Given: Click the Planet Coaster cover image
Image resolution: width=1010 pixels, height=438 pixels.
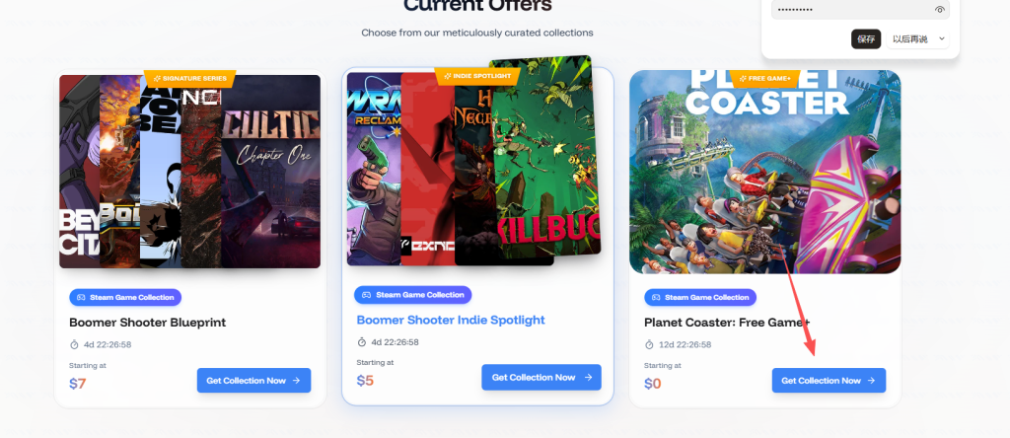Looking at the screenshot, I should 765,172.
